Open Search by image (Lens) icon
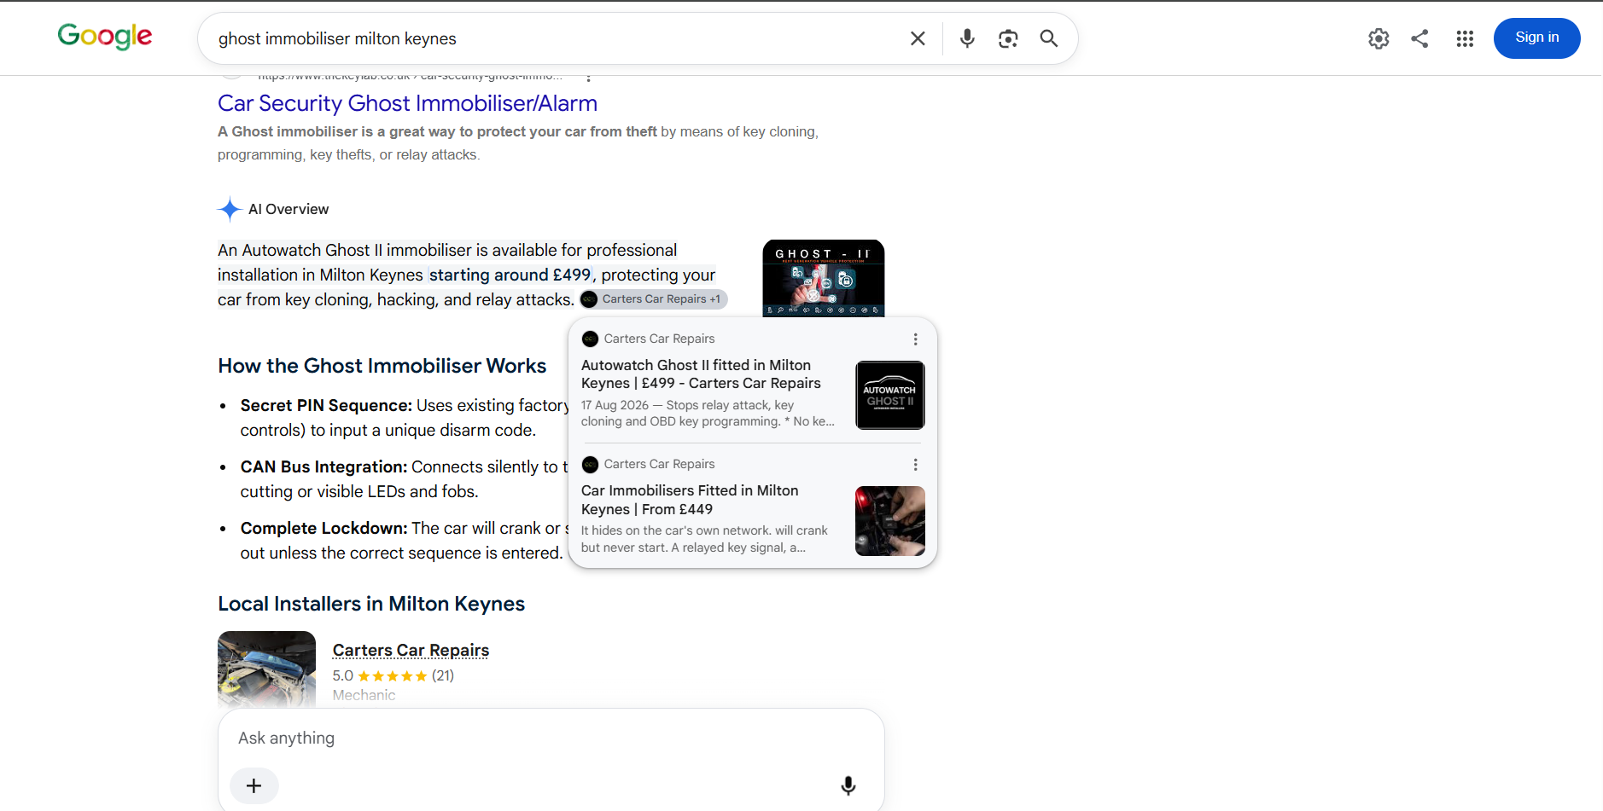The height and width of the screenshot is (811, 1603). [1008, 38]
